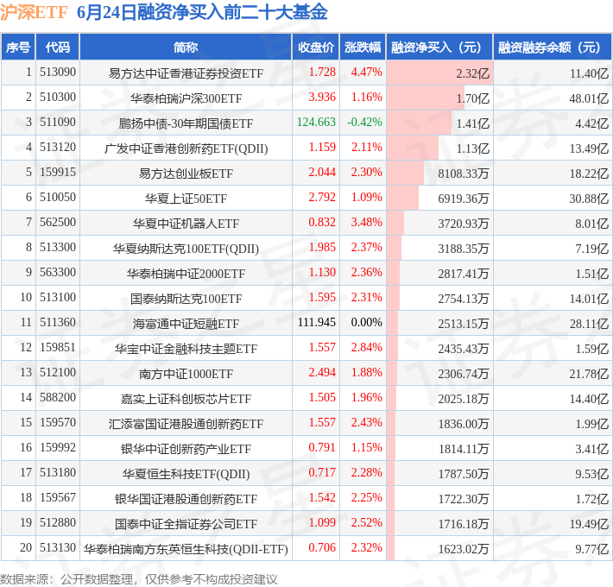Click closing price 3.936
This screenshot has height=587, width=613.
click(x=322, y=98)
